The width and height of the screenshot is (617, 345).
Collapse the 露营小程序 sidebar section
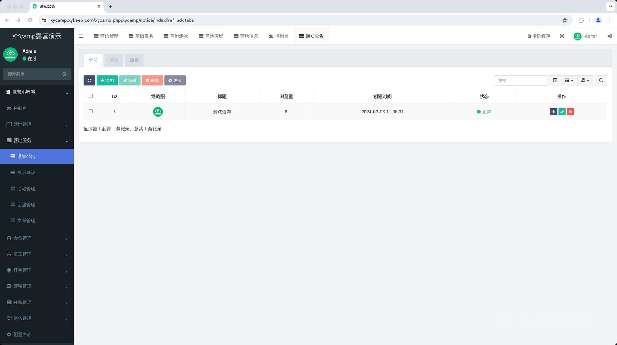(x=37, y=92)
